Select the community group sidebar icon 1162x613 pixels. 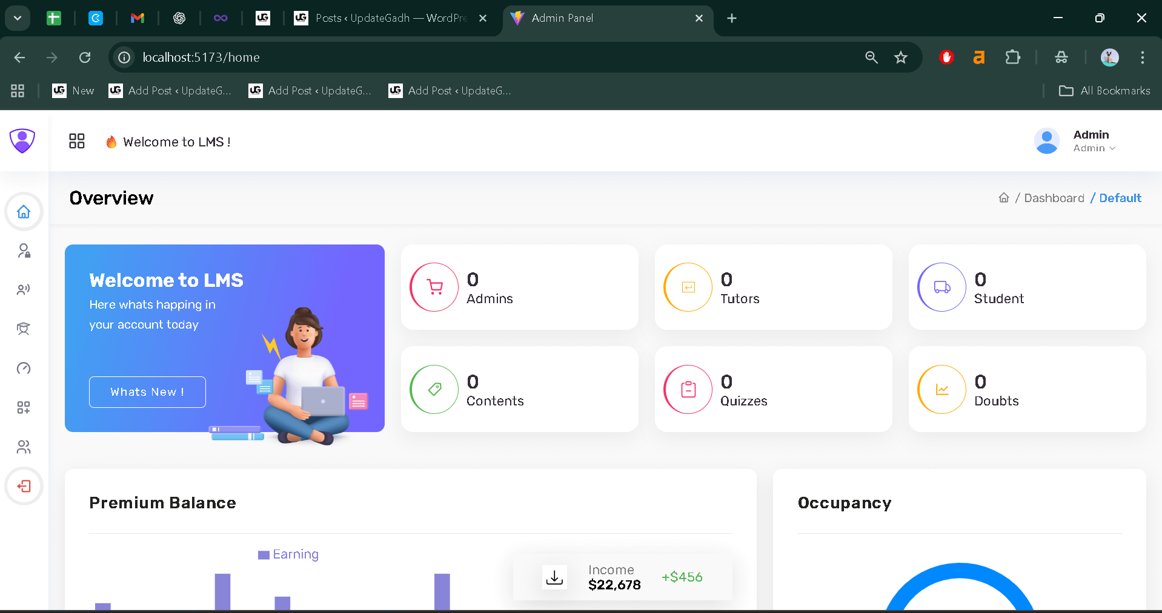(24, 447)
